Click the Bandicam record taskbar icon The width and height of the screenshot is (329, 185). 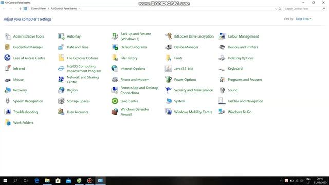[89, 180]
